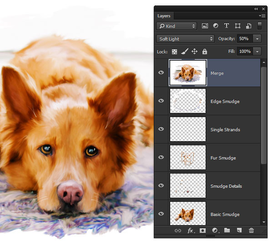Open the Kind filter dropdown

pyautogui.click(x=177, y=26)
